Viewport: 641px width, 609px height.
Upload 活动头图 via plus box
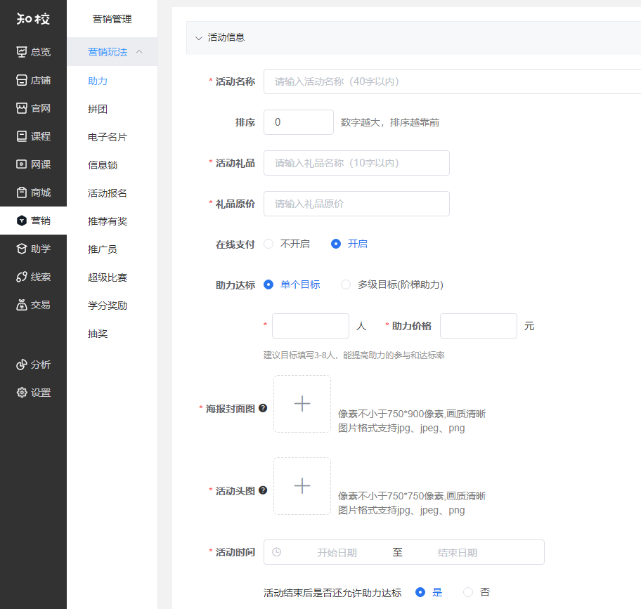(302, 486)
